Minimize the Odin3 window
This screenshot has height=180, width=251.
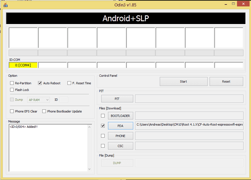click(226, 4)
